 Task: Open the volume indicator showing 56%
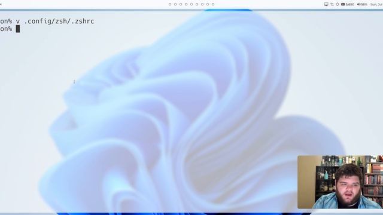[x=362, y=4]
